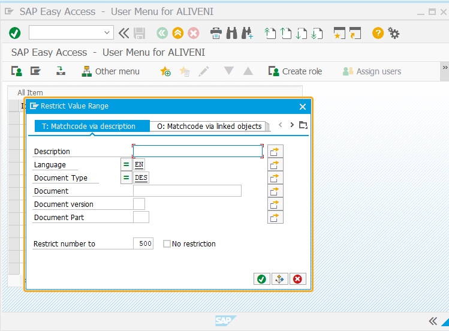
Task: Click the Change Favorites pencil icon
Action: [x=204, y=71]
